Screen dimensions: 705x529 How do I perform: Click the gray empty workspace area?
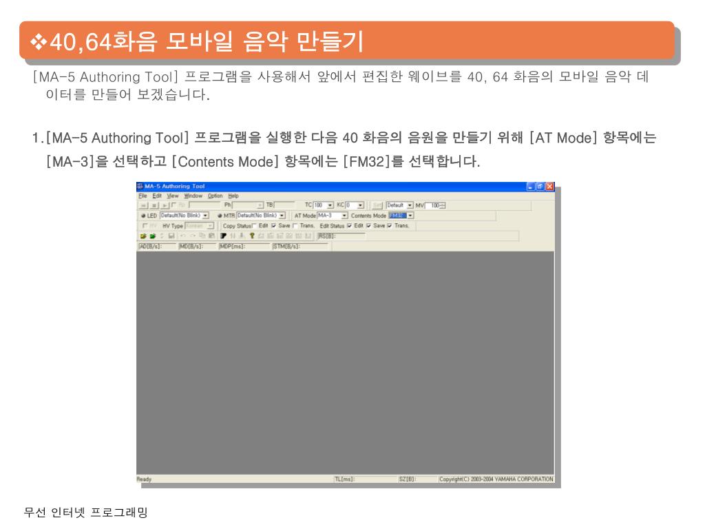pyautogui.click(x=346, y=362)
